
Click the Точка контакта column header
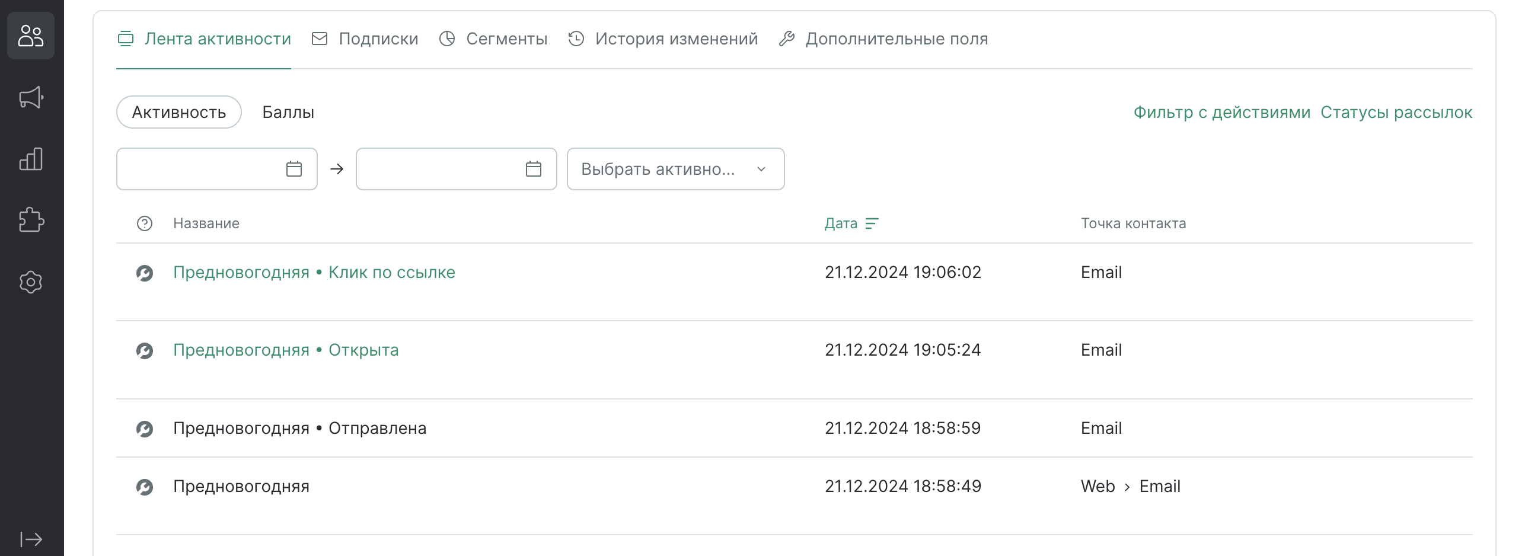1133,223
